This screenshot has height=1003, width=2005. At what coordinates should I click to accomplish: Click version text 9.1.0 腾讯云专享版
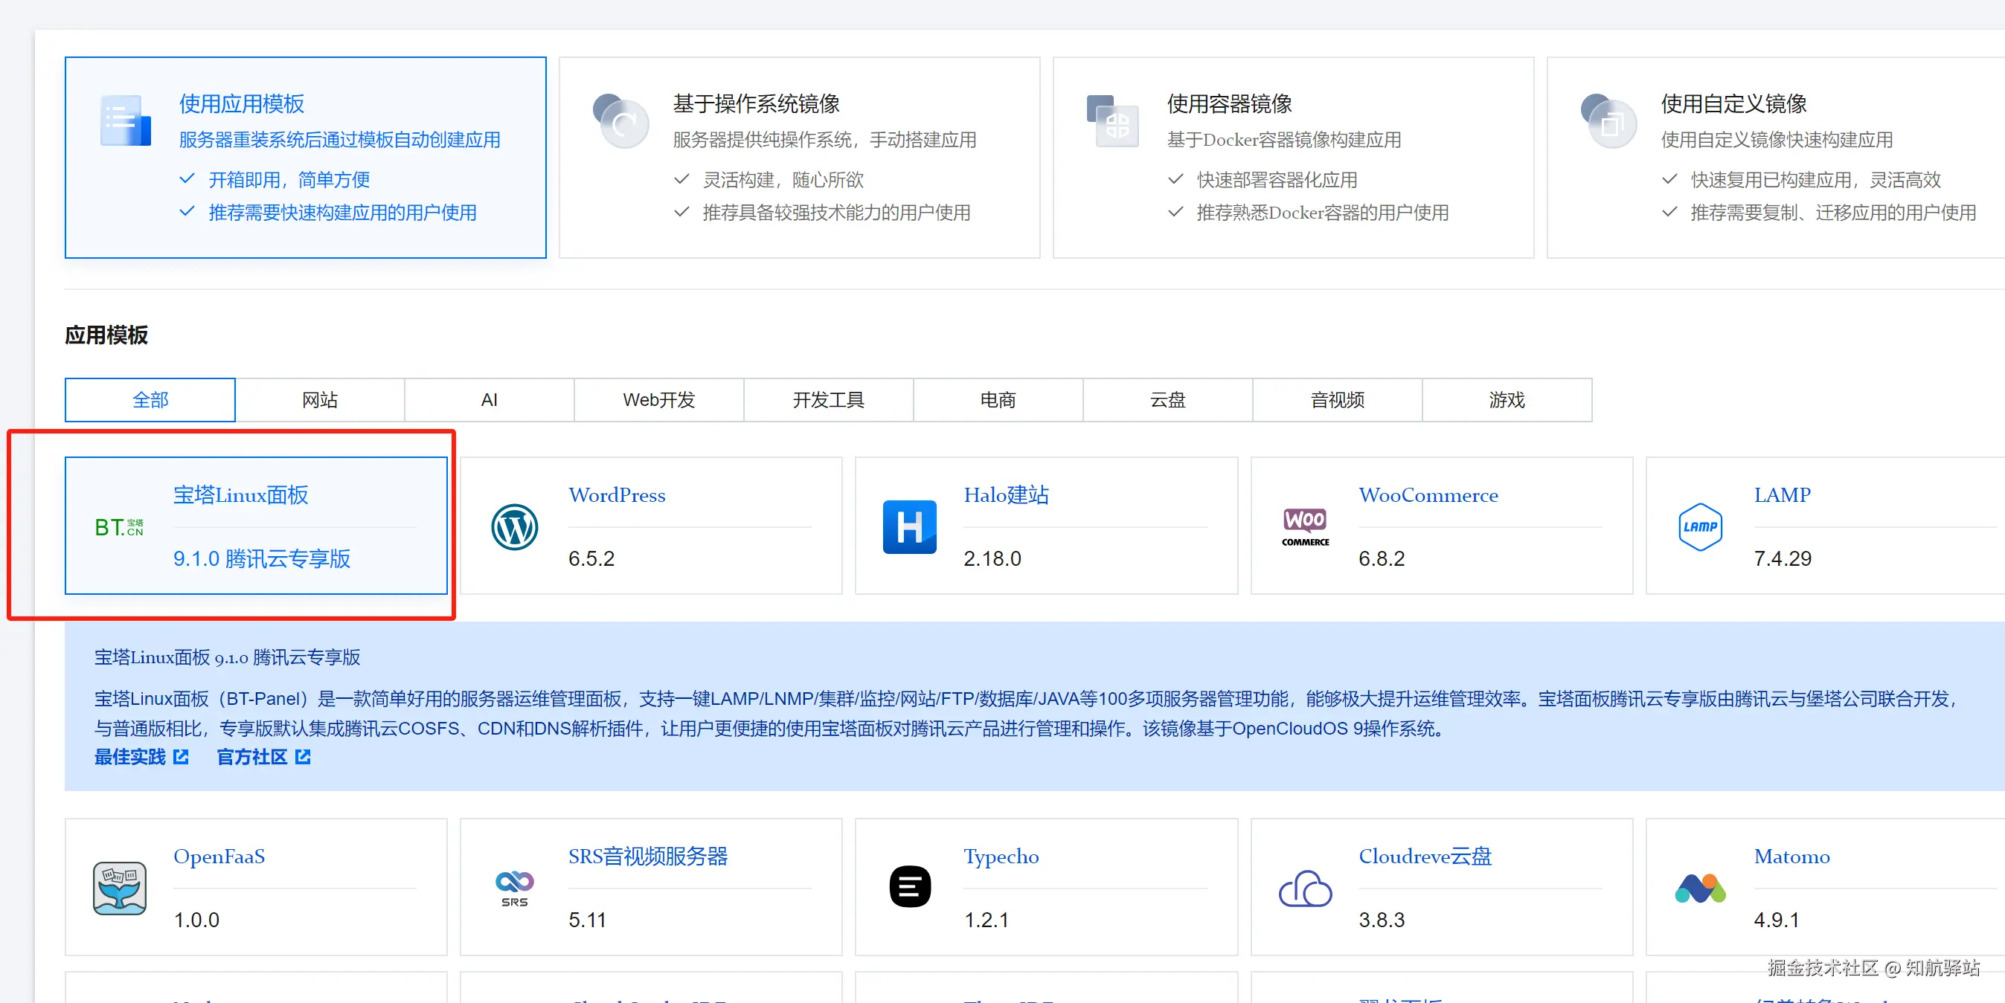262,558
